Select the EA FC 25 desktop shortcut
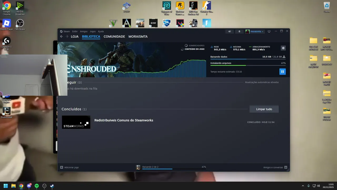This screenshot has height=190, width=337. click(153, 23)
